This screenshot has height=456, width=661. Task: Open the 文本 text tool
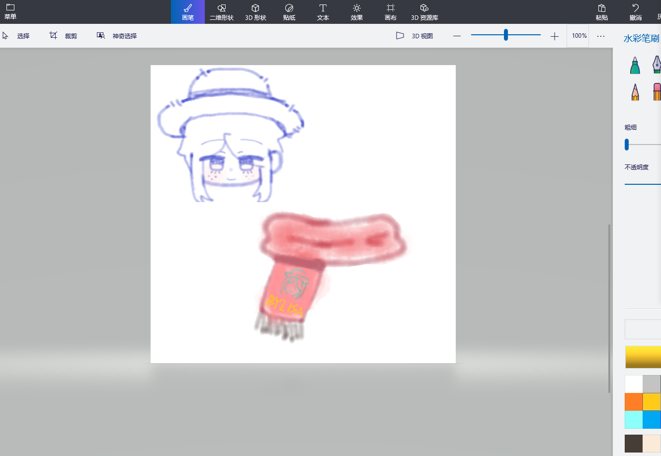pos(323,12)
